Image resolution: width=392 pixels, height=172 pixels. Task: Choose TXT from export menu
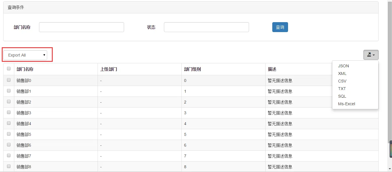tap(342, 89)
